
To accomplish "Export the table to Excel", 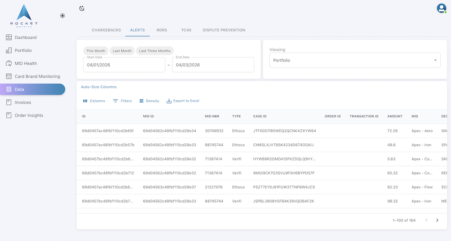I will click(183, 101).
